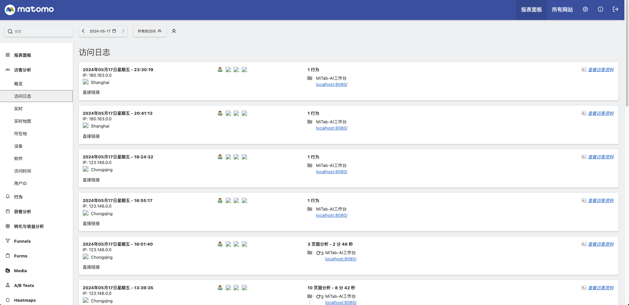
Task: Expand the Forms sidebar section
Action: click(21, 256)
